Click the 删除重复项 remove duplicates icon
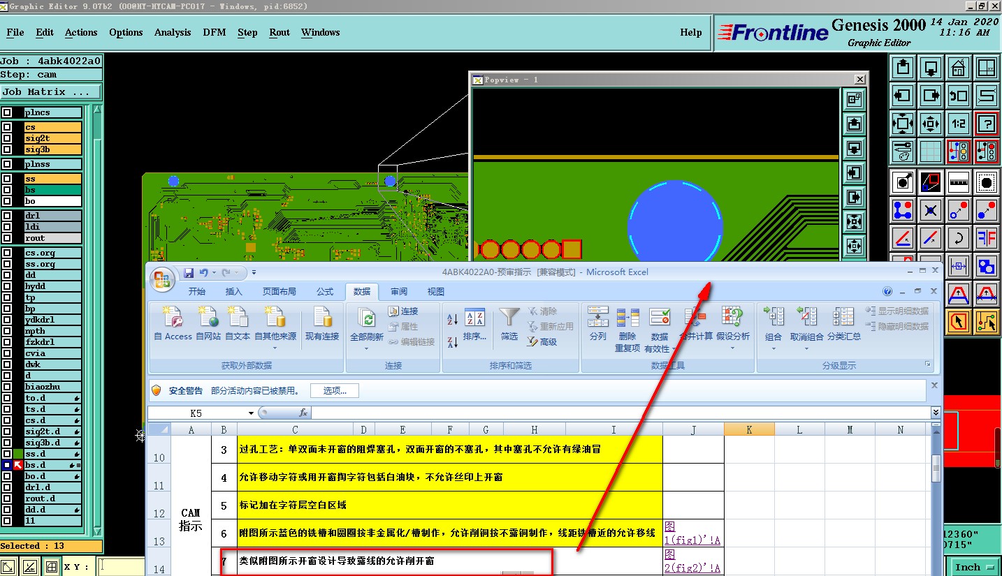 (627, 329)
